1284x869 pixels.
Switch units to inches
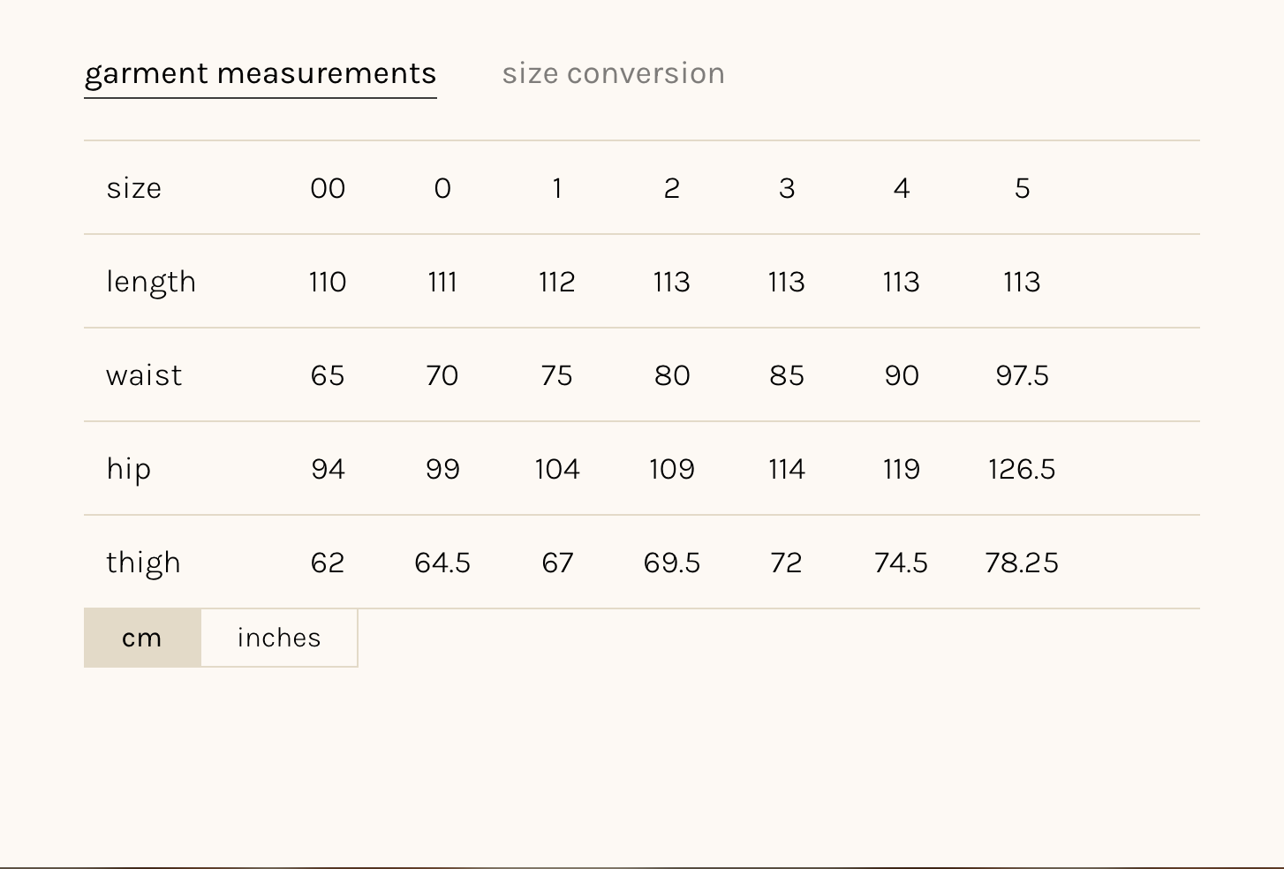click(x=279, y=638)
